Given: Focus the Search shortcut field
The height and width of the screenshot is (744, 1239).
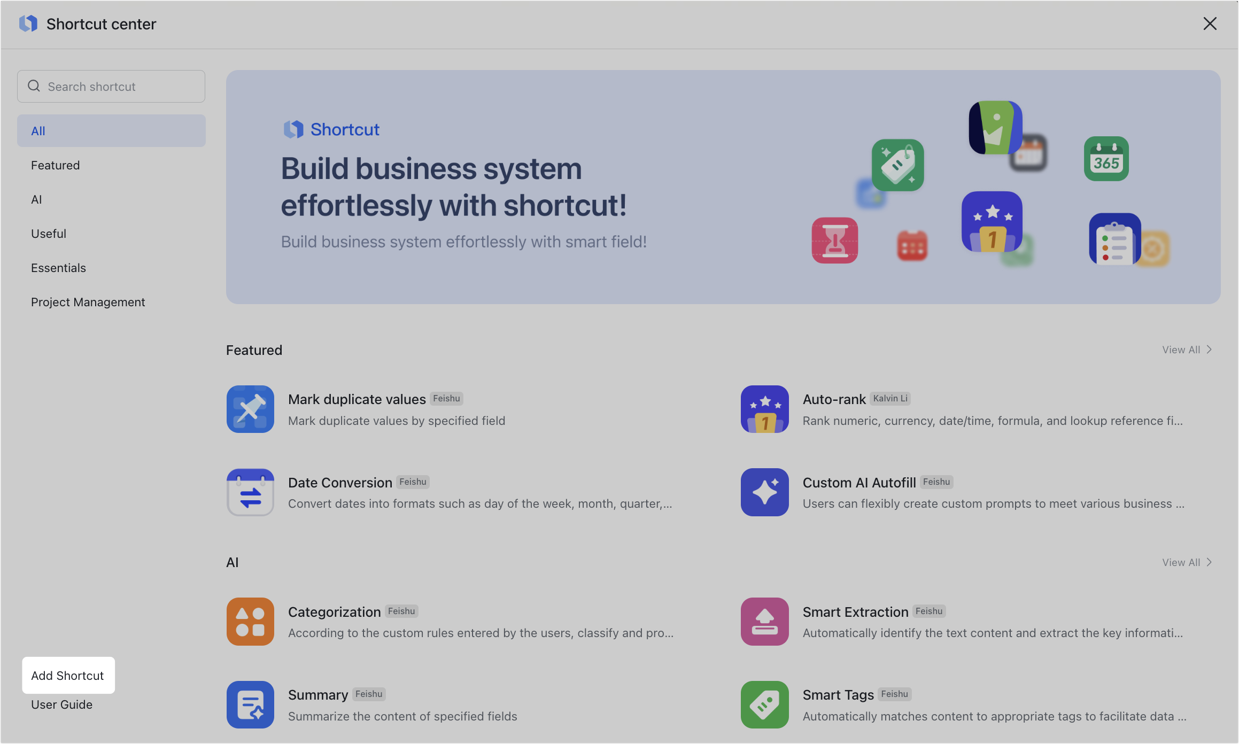Looking at the screenshot, I should (x=111, y=86).
